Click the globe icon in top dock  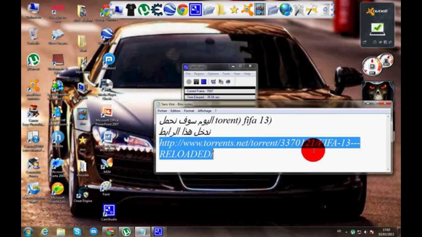[x=286, y=10]
